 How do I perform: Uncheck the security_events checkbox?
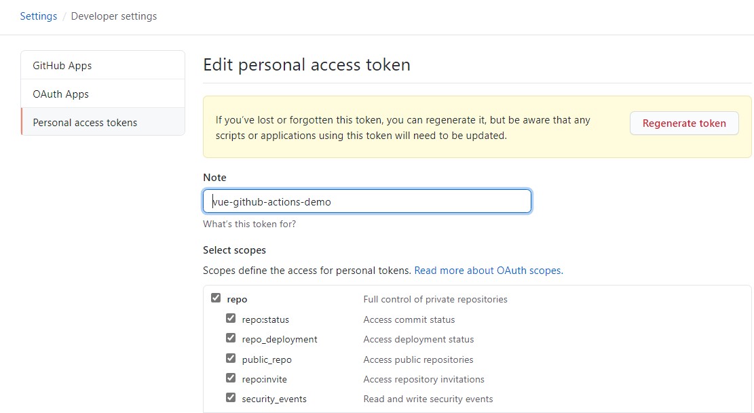(231, 397)
